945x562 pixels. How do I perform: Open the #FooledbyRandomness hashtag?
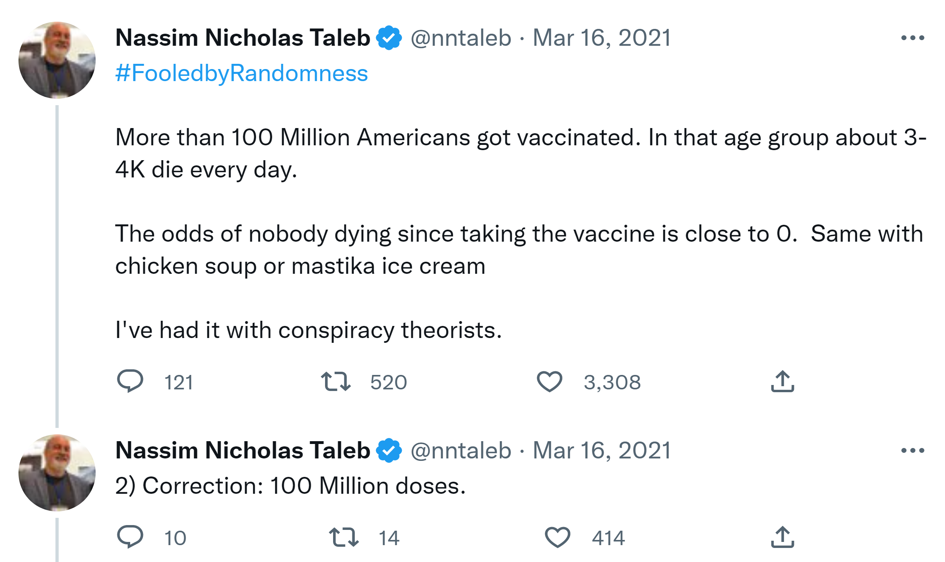[241, 73]
